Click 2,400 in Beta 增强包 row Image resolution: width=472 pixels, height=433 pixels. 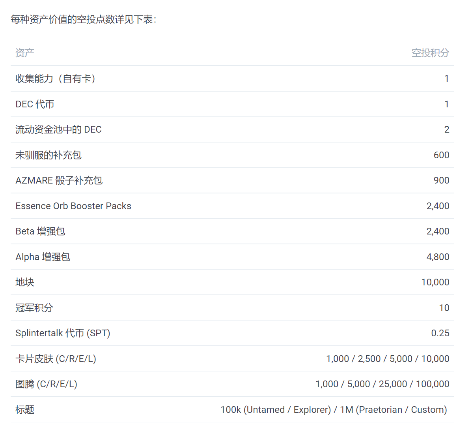pyautogui.click(x=438, y=231)
